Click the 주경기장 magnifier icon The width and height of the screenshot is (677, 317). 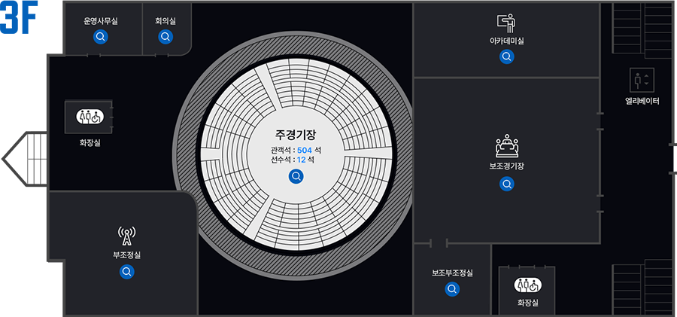tap(296, 177)
